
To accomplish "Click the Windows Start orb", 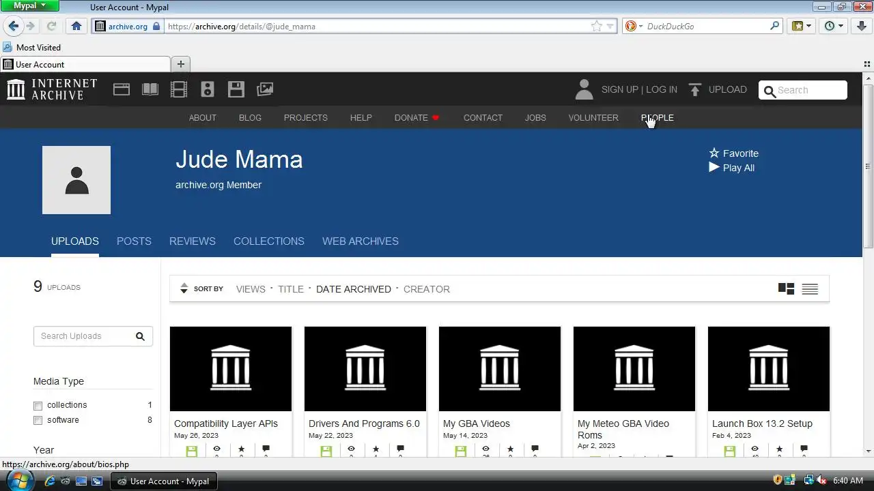I will coord(20,479).
